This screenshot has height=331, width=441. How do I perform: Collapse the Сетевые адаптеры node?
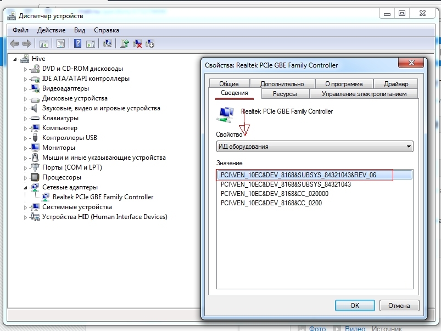pyautogui.click(x=25, y=188)
